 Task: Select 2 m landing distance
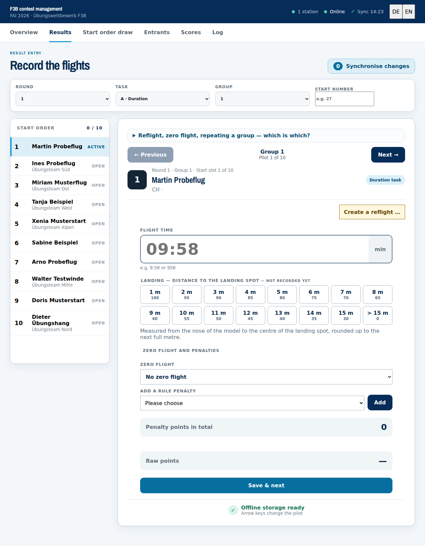[187, 295]
